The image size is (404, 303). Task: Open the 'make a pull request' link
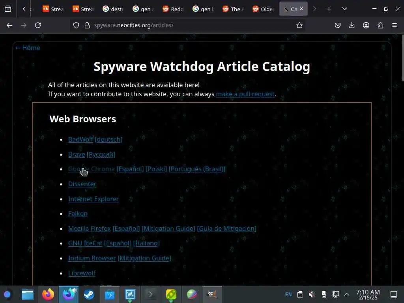click(x=245, y=94)
